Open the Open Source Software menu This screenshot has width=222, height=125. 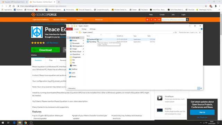click(41, 19)
